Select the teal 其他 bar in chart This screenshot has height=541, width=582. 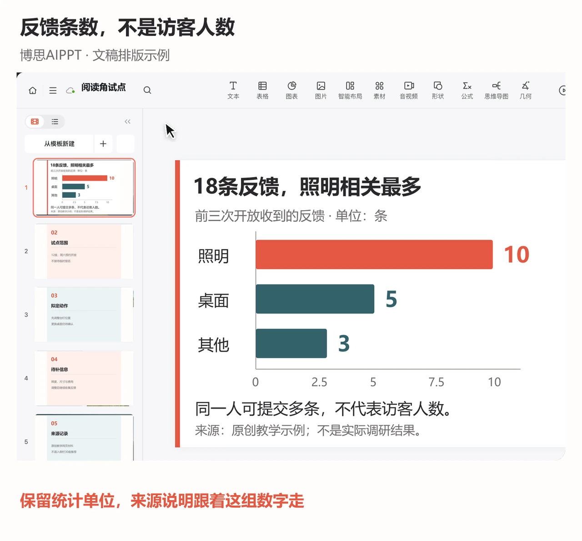[x=291, y=344]
